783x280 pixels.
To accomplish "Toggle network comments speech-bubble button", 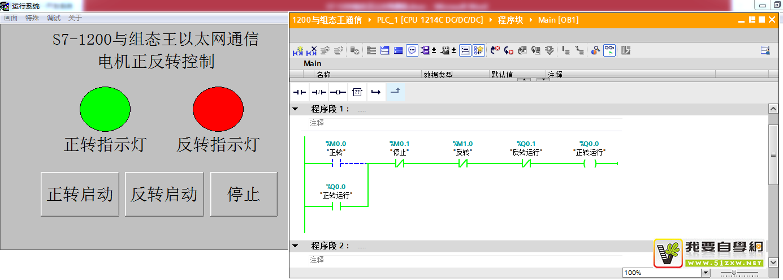I will pyautogui.click(x=412, y=50).
